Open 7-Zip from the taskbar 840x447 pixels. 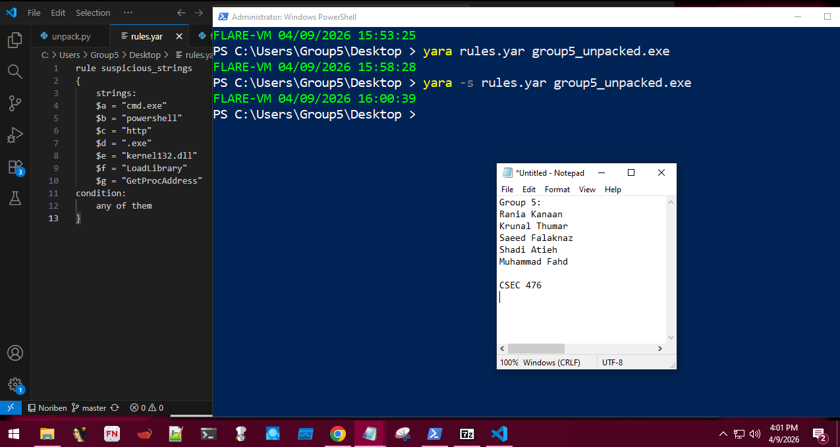467,433
